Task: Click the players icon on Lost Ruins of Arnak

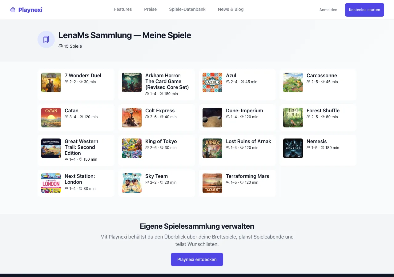Action: 228,147
